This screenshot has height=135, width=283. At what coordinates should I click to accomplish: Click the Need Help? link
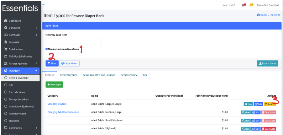pyautogui.click(x=229, y=5)
